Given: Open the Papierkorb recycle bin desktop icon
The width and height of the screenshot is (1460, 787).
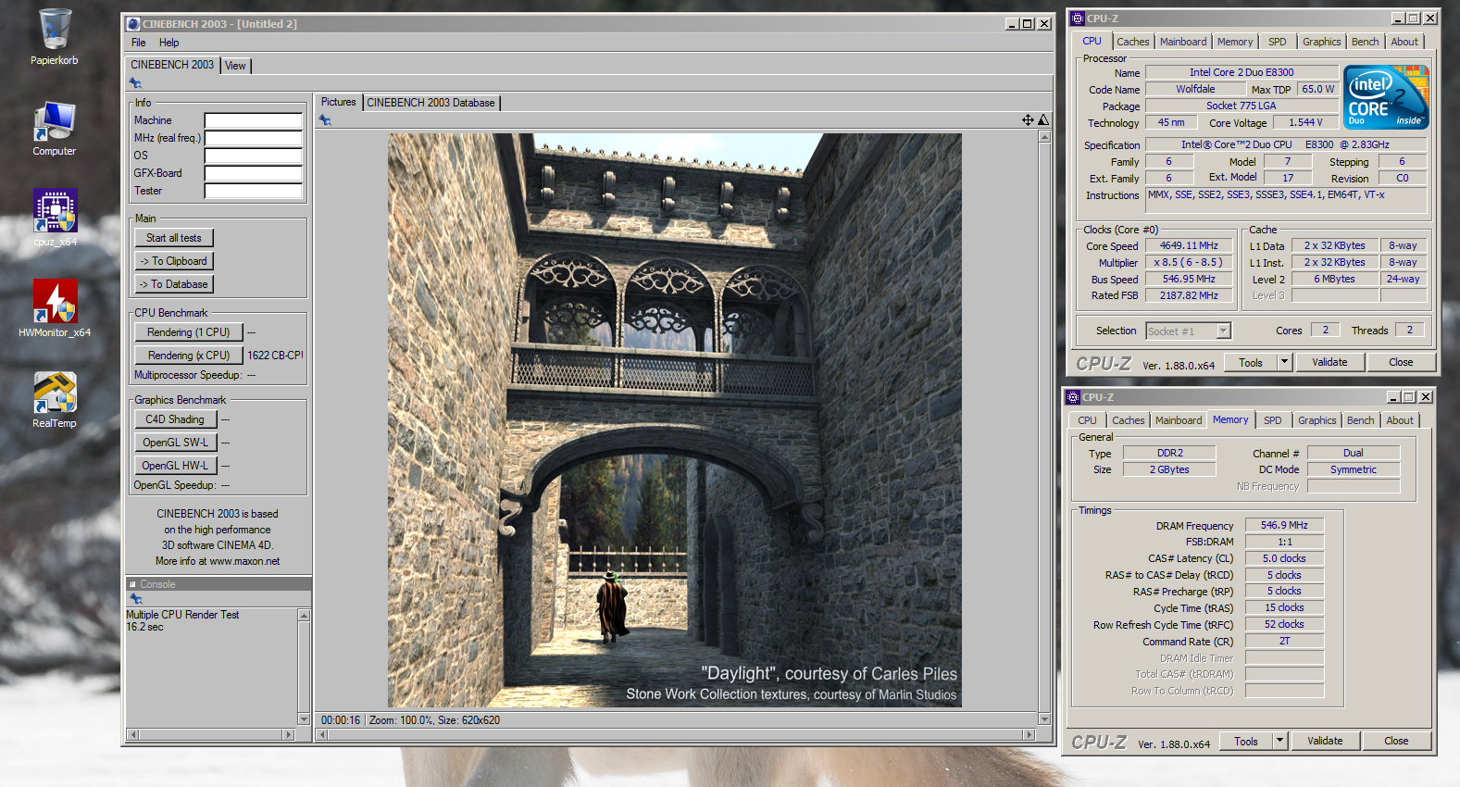Looking at the screenshot, I should coord(55,37).
